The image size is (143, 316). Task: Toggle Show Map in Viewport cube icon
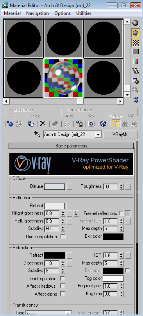[x=104, y=123]
